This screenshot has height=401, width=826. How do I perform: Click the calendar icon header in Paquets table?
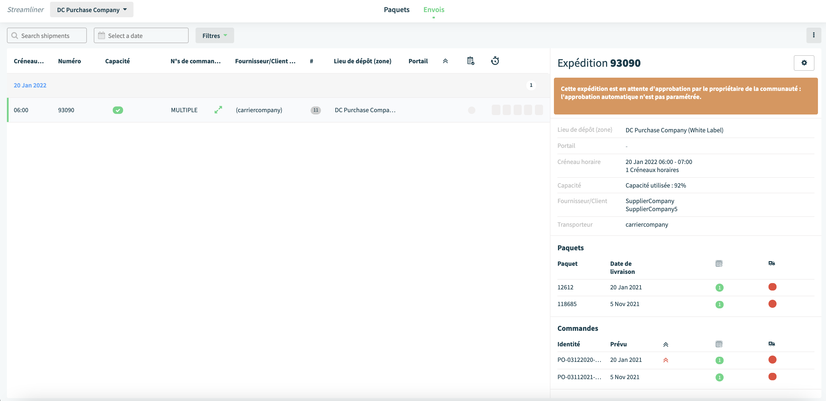tap(719, 263)
